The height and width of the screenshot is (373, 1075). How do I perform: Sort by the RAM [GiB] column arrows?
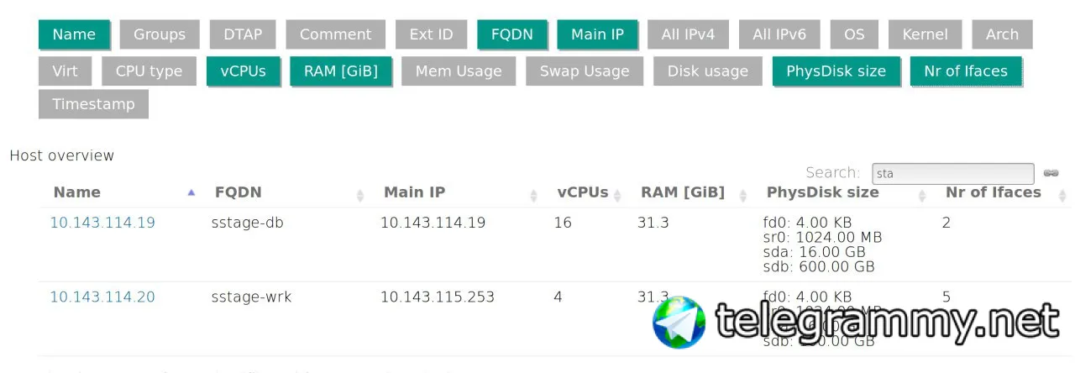pyautogui.click(x=743, y=195)
